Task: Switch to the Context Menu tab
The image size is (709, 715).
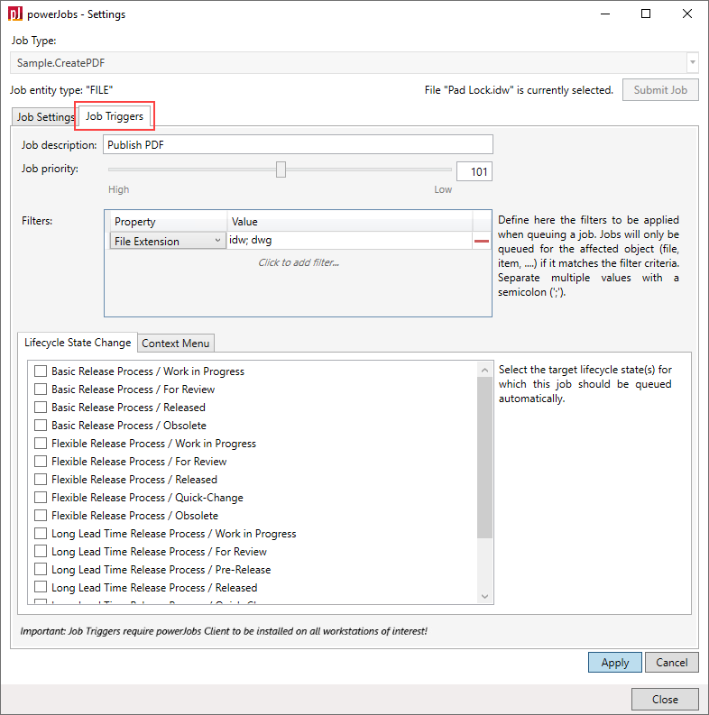Action: click(x=176, y=344)
